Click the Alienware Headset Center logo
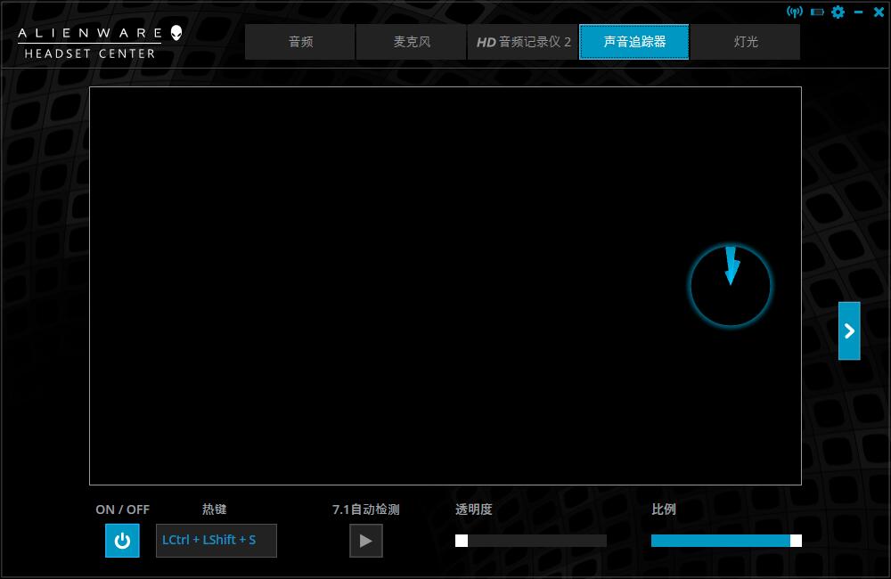 pos(89,40)
